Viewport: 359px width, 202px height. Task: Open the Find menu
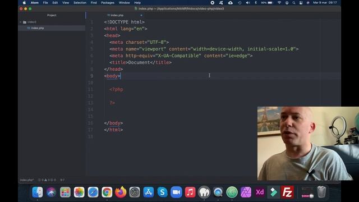94,3
